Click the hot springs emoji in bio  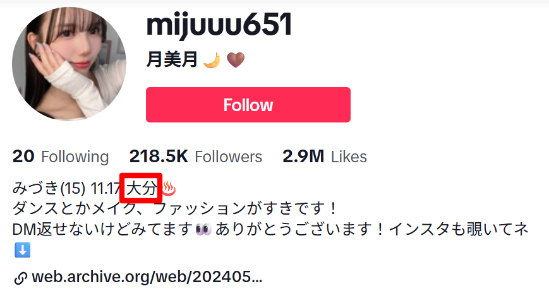pyautogui.click(x=169, y=188)
